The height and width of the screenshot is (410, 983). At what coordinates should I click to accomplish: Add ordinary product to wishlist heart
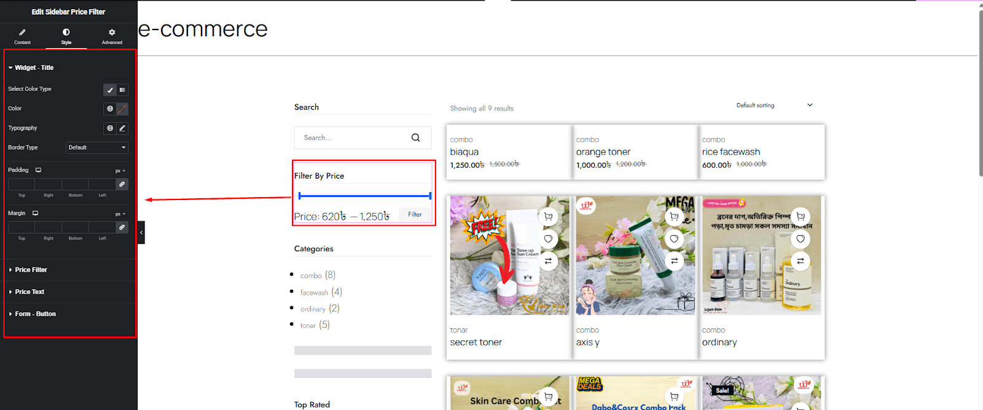[x=801, y=239]
